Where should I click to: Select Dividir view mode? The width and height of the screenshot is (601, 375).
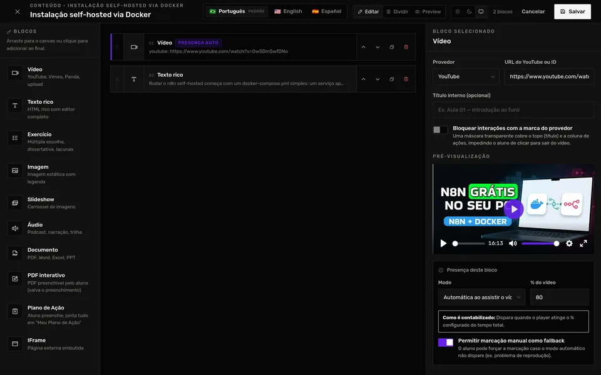point(397,11)
